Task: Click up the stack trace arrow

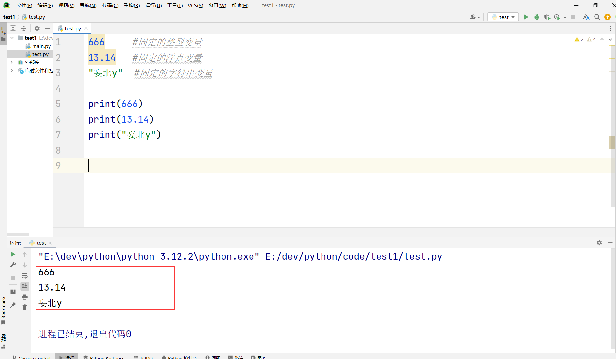Action: click(x=25, y=255)
